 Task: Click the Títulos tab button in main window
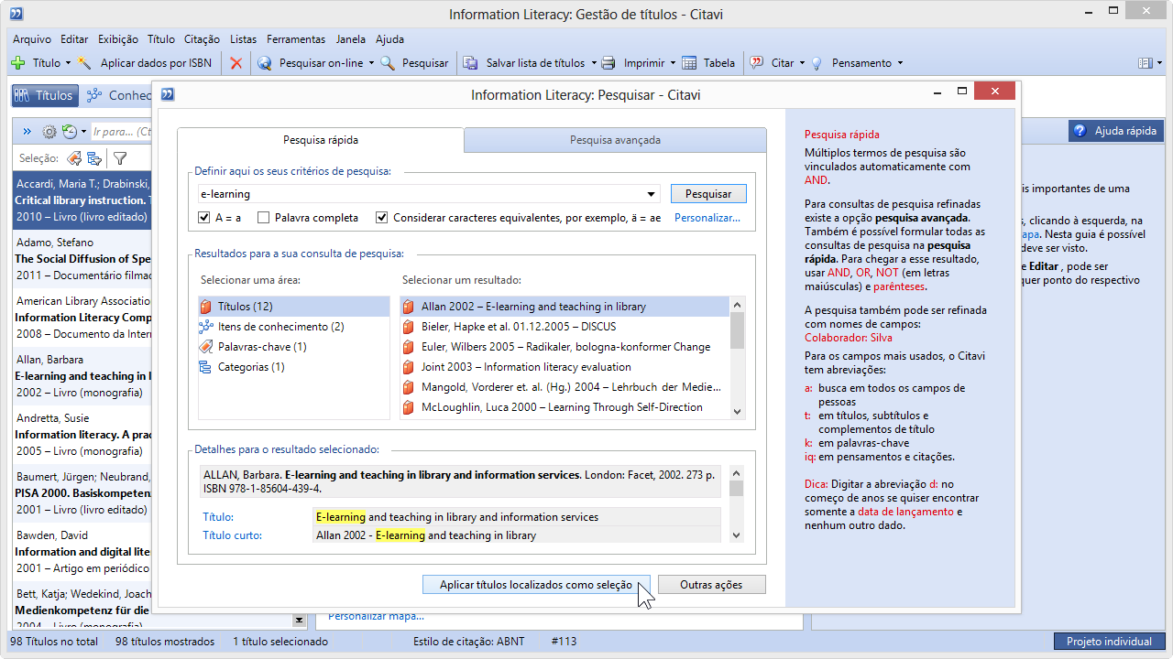pos(43,95)
